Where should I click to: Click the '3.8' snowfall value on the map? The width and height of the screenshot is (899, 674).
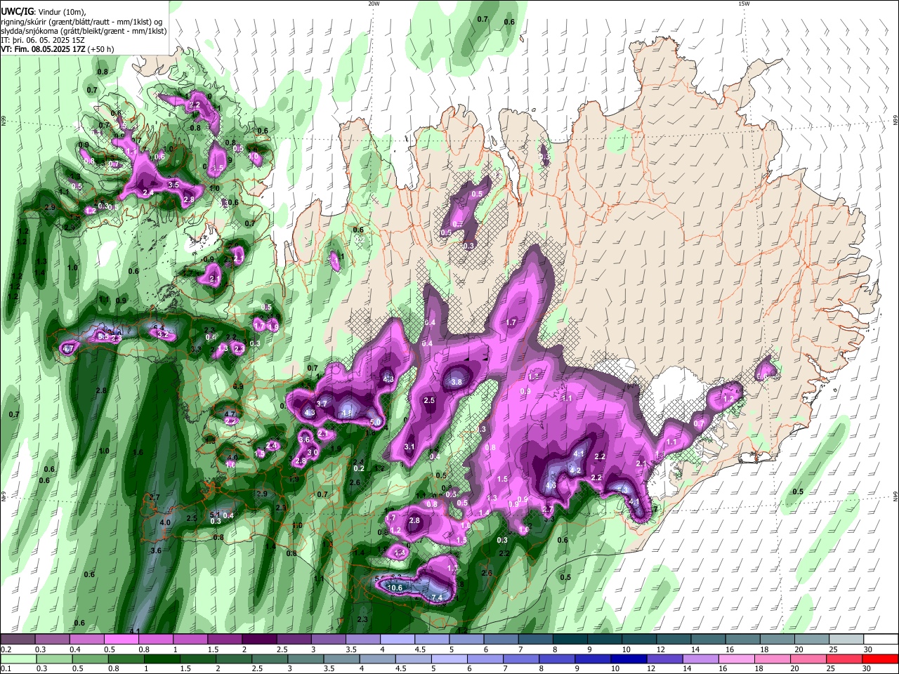pos(456,382)
